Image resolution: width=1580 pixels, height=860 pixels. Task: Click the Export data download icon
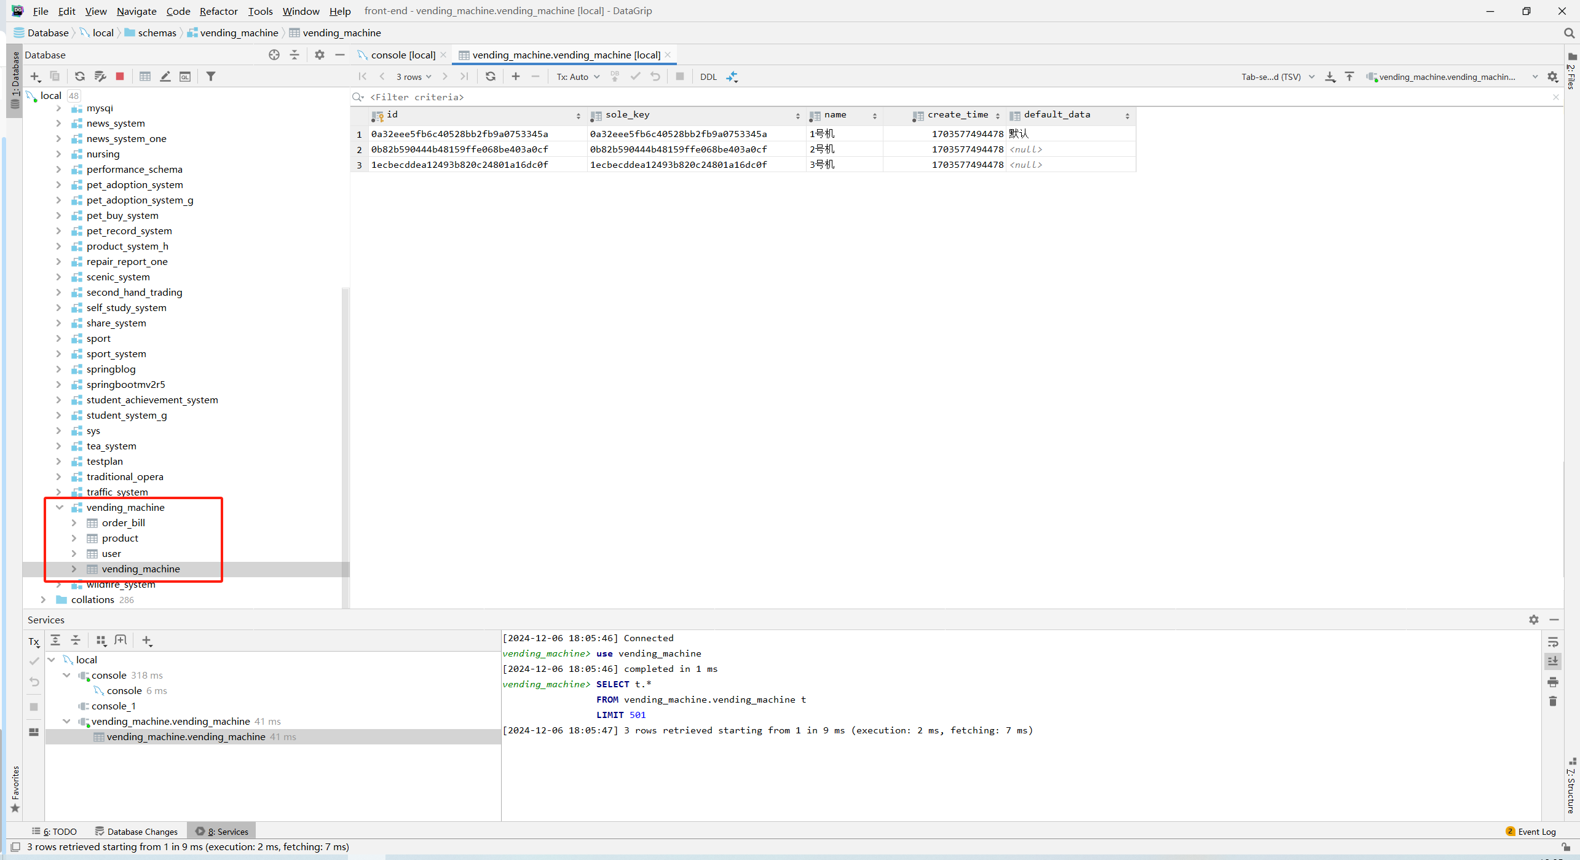(1330, 76)
